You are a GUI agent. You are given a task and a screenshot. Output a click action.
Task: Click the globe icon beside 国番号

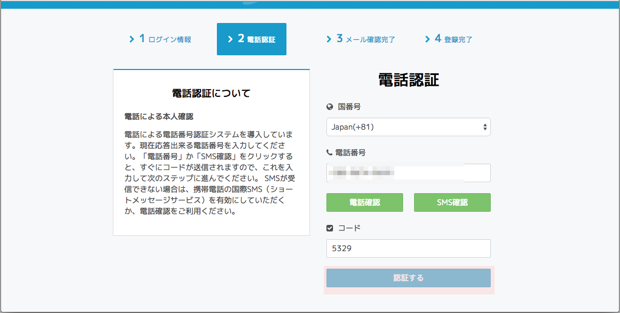coord(330,107)
